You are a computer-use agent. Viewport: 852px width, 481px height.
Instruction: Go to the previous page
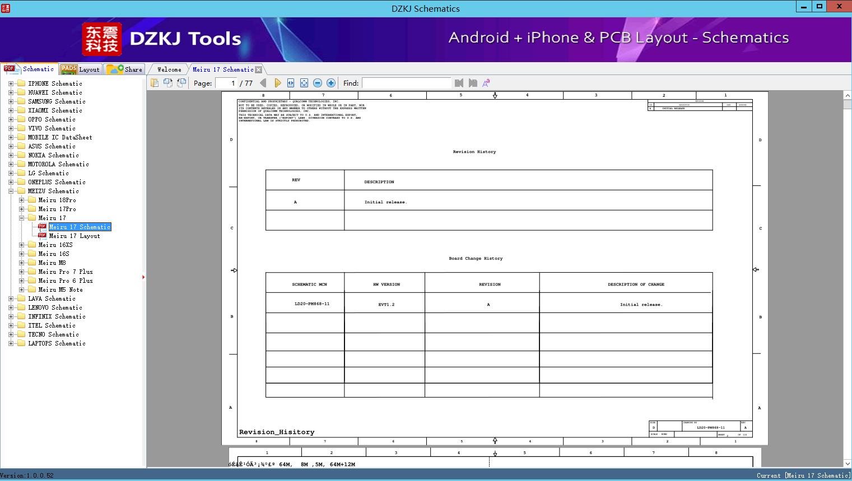(263, 83)
